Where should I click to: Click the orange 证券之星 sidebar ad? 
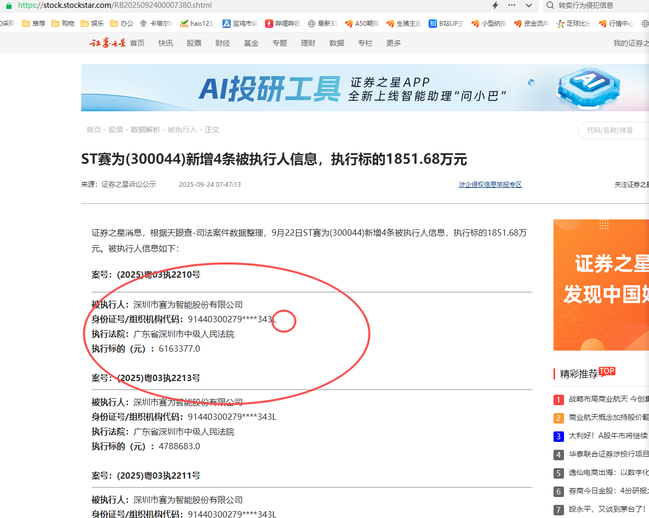[601, 285]
